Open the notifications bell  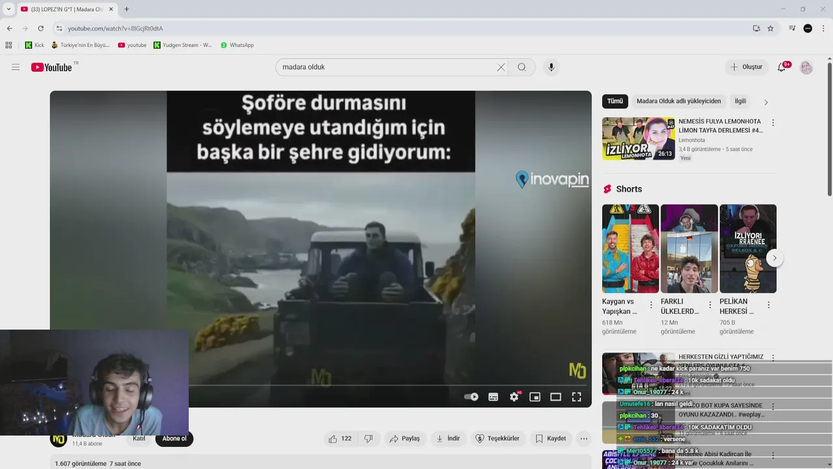782,67
